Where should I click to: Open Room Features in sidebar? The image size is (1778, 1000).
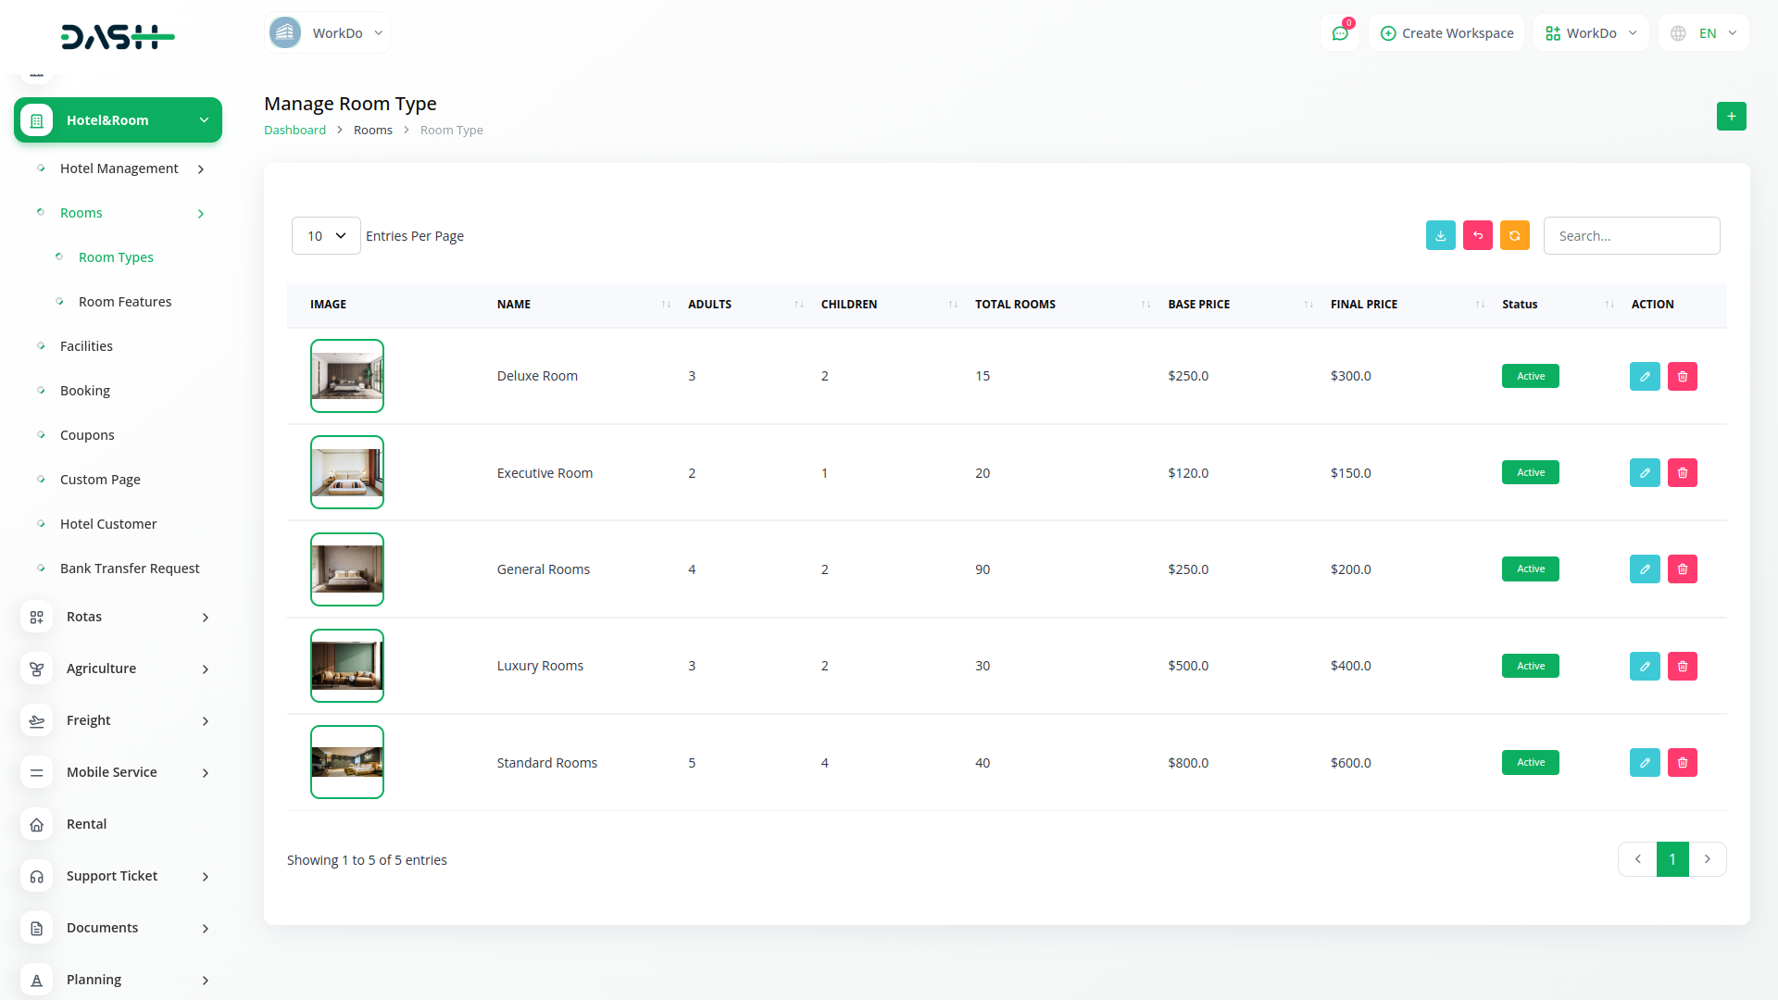coord(125,302)
